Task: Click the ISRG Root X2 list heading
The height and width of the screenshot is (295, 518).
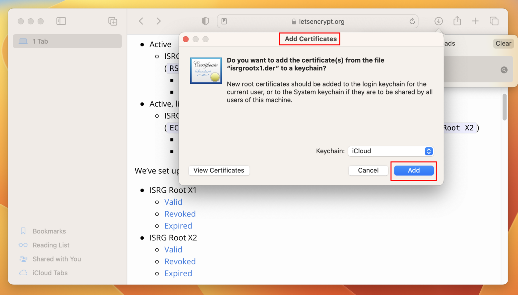Action: click(x=173, y=238)
